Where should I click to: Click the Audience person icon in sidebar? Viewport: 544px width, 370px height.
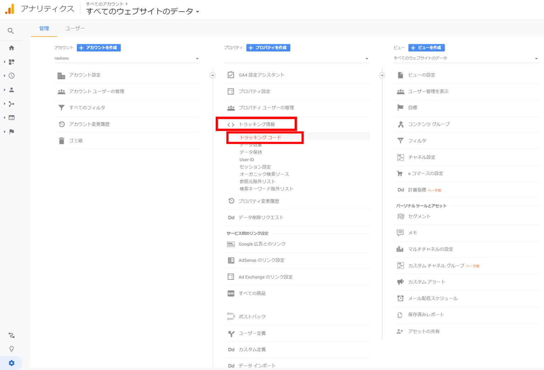pos(12,90)
